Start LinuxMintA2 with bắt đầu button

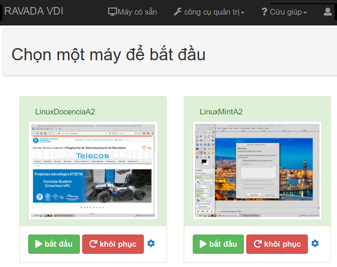point(219,244)
